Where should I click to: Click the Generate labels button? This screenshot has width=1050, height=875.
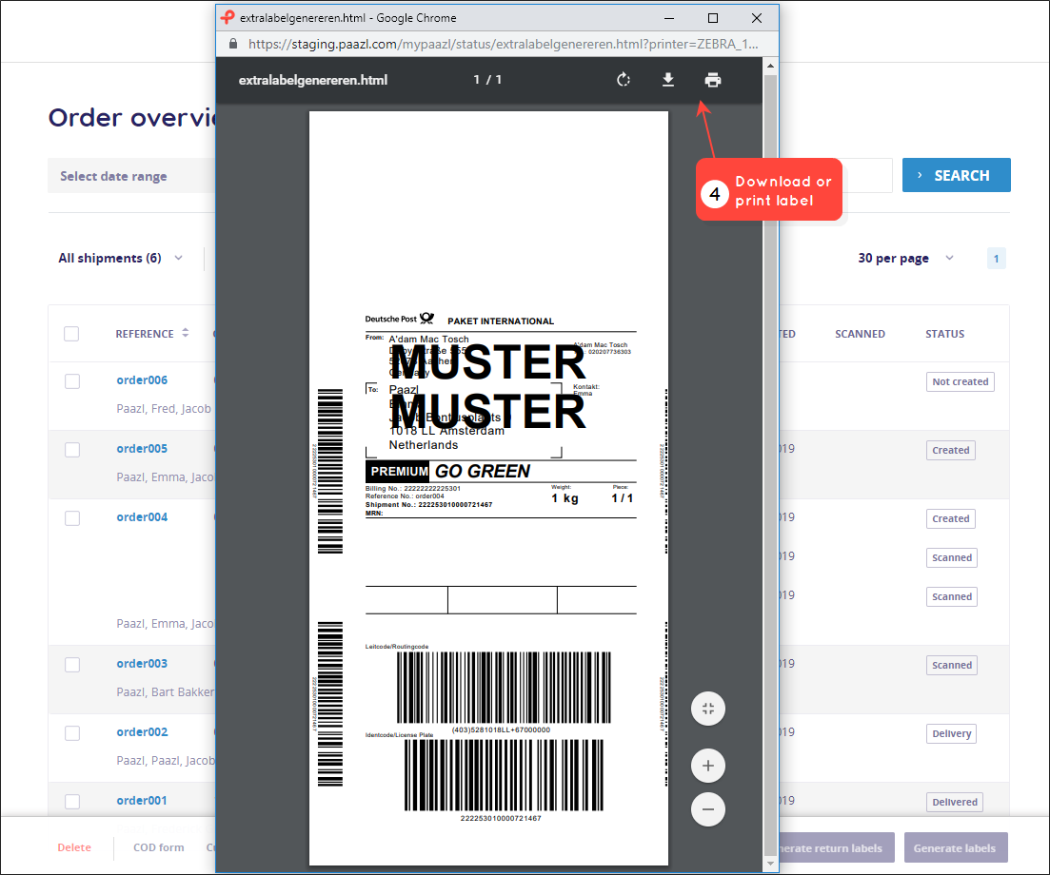pos(956,848)
